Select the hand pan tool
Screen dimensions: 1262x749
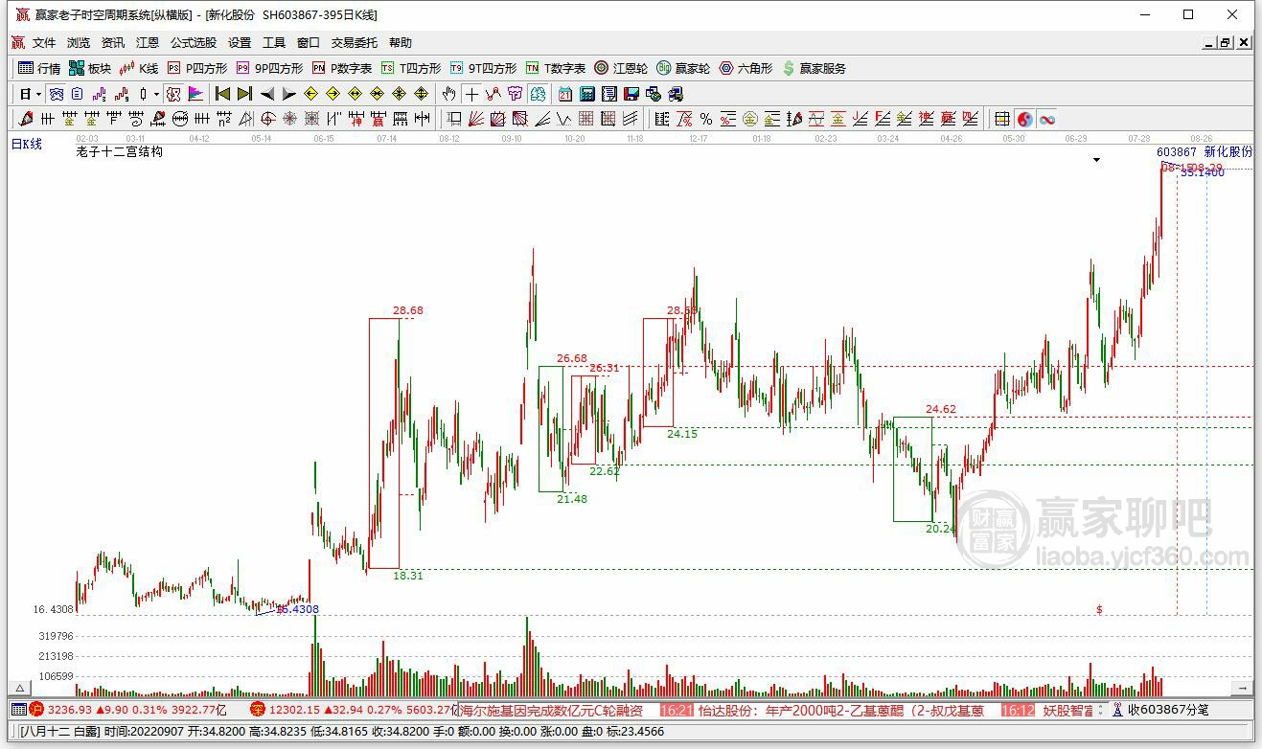pos(448,94)
